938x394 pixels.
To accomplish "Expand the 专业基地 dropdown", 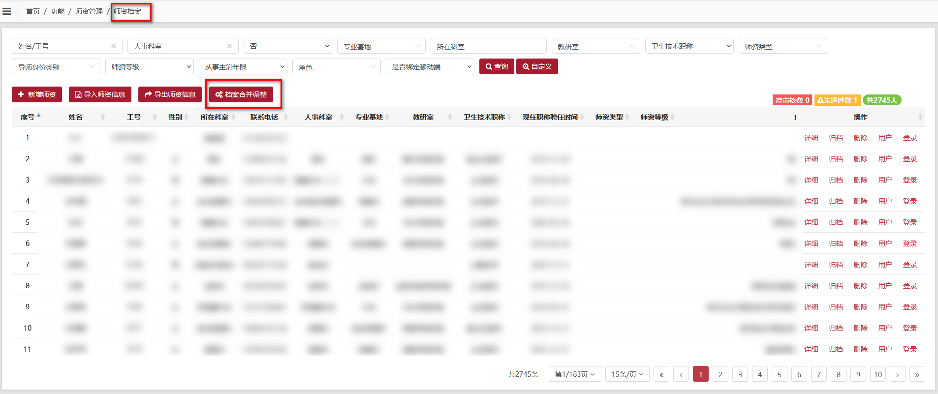I will [381, 46].
